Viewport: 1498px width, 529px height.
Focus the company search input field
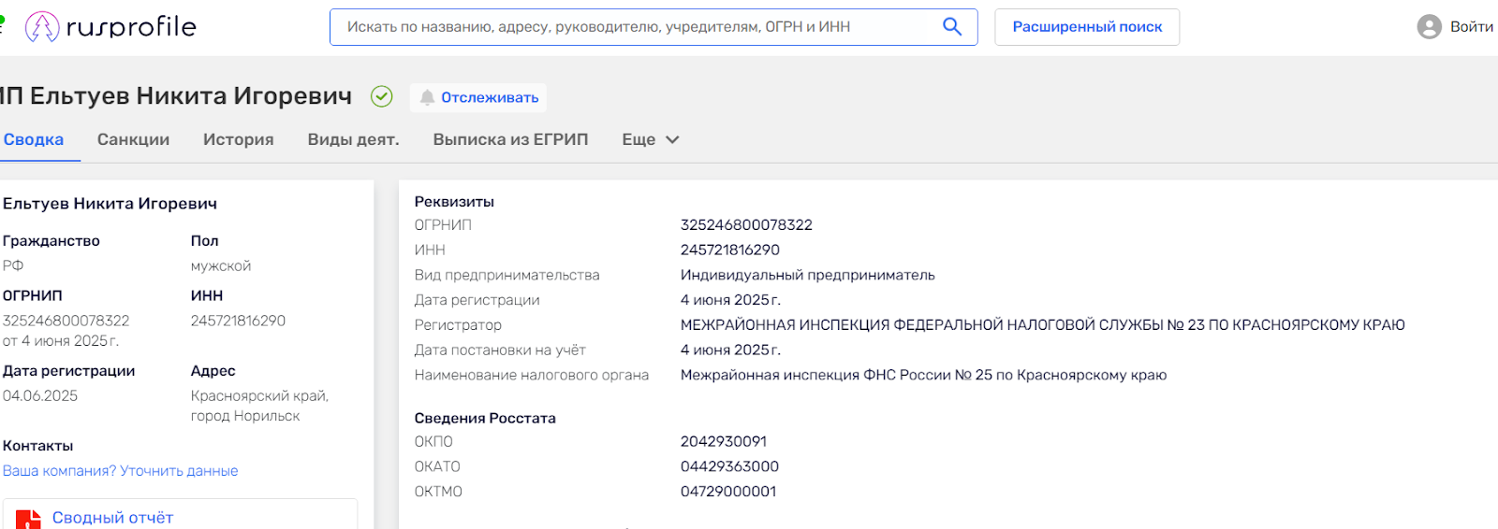[637, 27]
